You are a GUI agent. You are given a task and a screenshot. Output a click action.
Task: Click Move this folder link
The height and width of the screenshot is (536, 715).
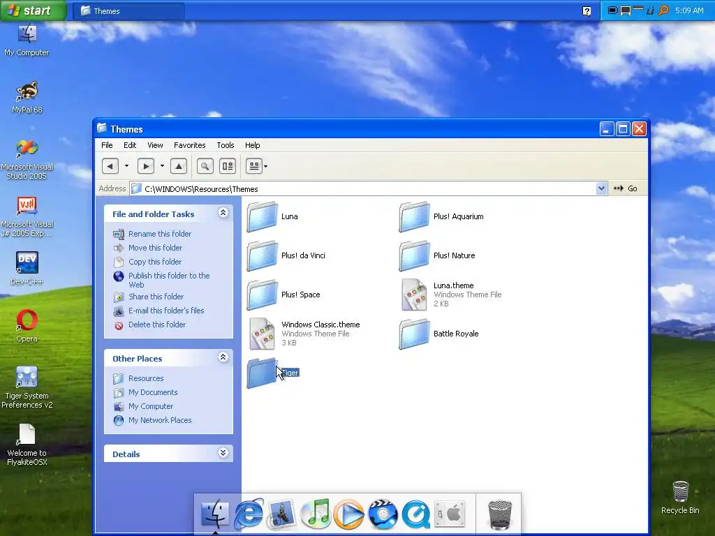coord(155,248)
